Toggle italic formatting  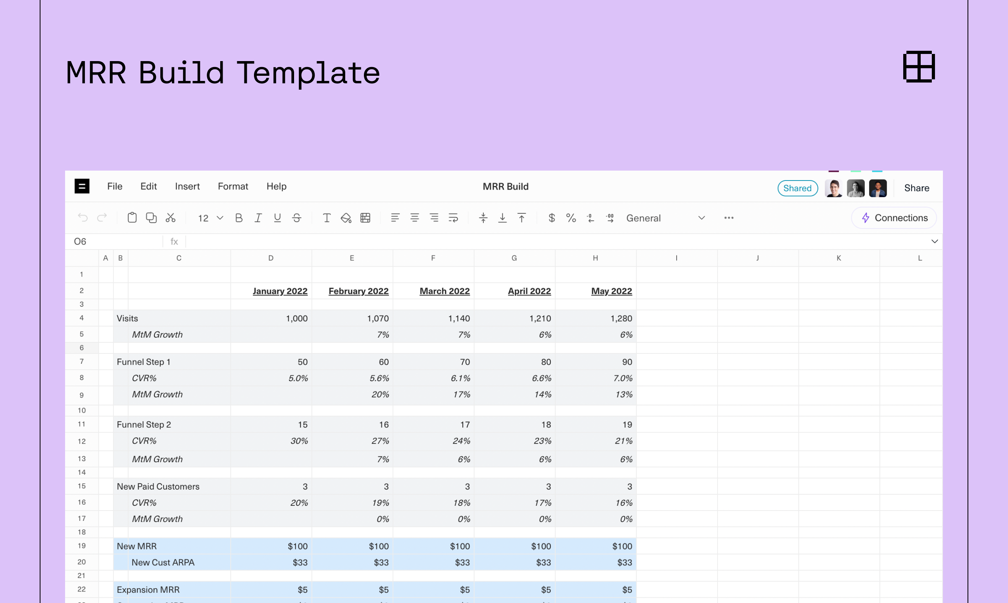click(x=258, y=218)
